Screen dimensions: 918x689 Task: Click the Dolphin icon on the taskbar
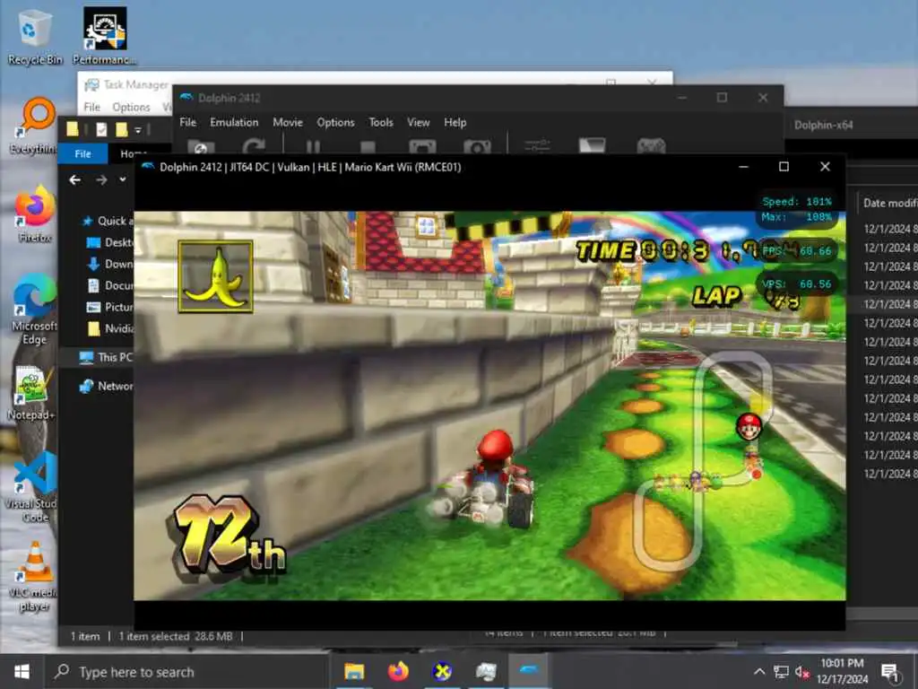(x=529, y=671)
